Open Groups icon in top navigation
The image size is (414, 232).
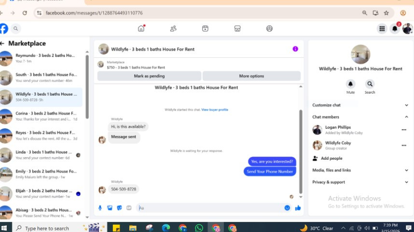tap(269, 28)
